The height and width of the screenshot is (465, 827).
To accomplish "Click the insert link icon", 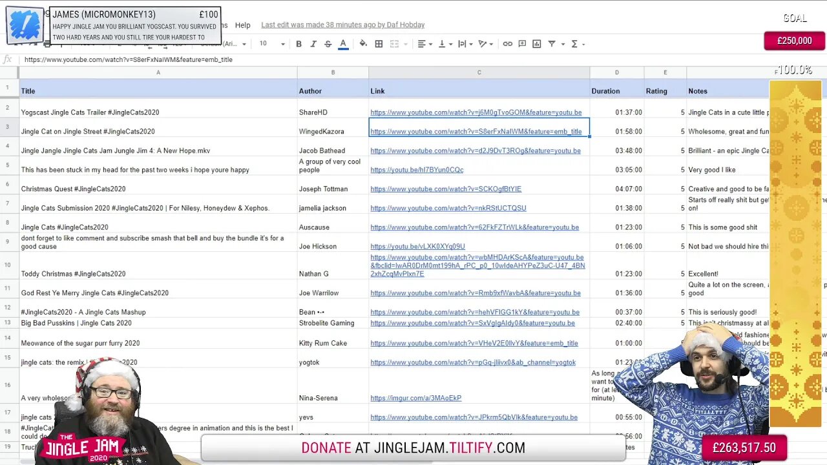I will tap(508, 44).
